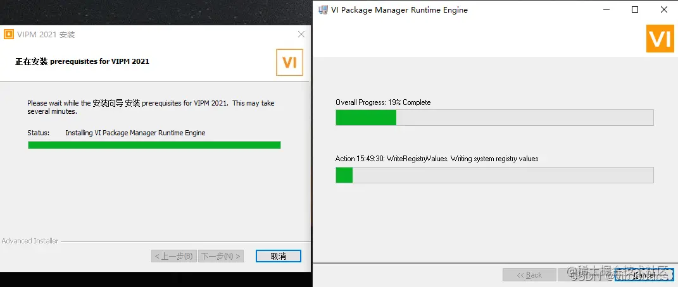Click the 'Advanced Installer' label
Viewport: 678px width, 287px height.
[x=30, y=241]
